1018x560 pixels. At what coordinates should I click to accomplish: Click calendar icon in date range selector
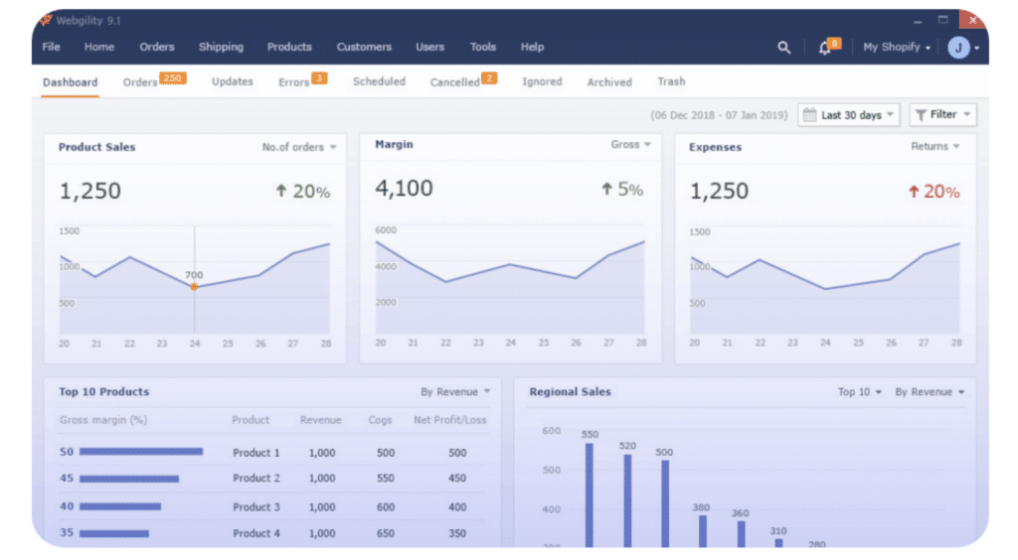(809, 115)
